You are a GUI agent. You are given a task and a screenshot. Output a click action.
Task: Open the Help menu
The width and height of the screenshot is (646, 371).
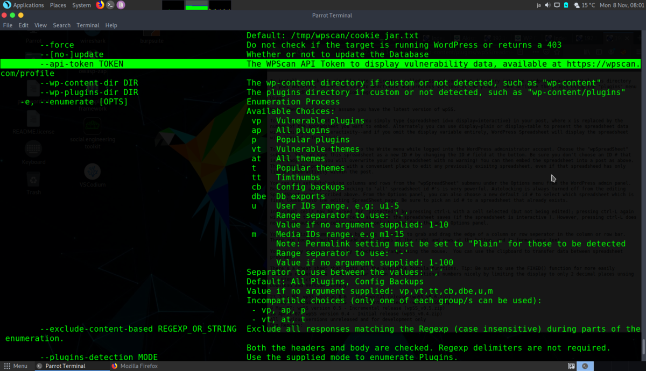(x=111, y=25)
